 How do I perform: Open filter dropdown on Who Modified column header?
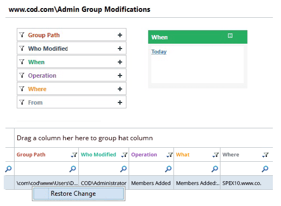pyautogui.click(x=124, y=155)
